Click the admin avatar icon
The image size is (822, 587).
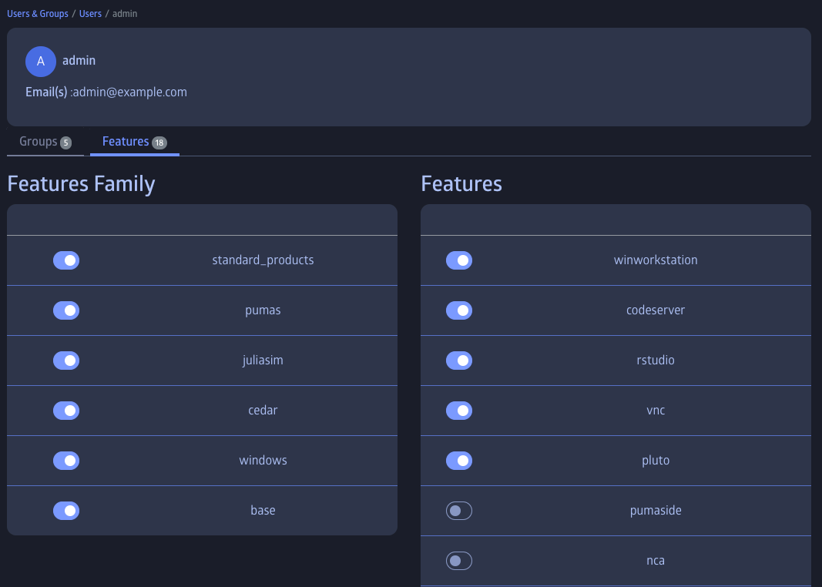point(41,62)
